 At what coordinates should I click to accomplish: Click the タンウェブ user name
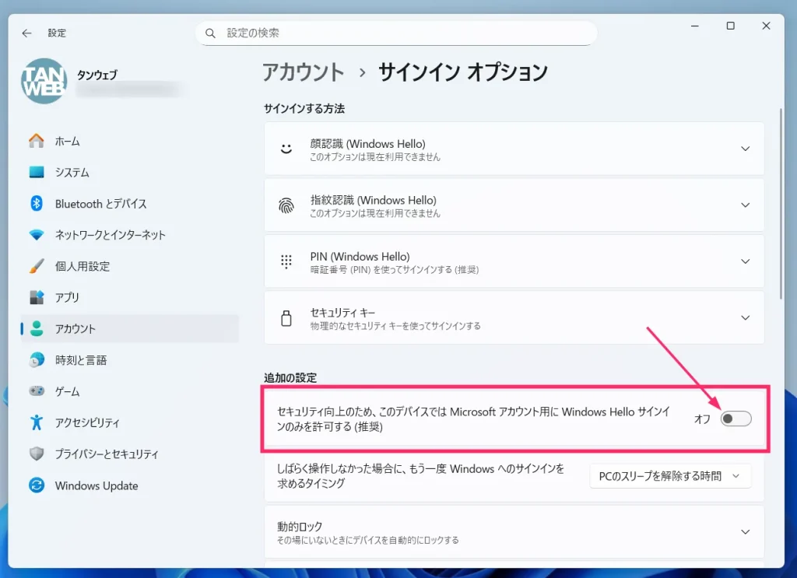tap(97, 75)
